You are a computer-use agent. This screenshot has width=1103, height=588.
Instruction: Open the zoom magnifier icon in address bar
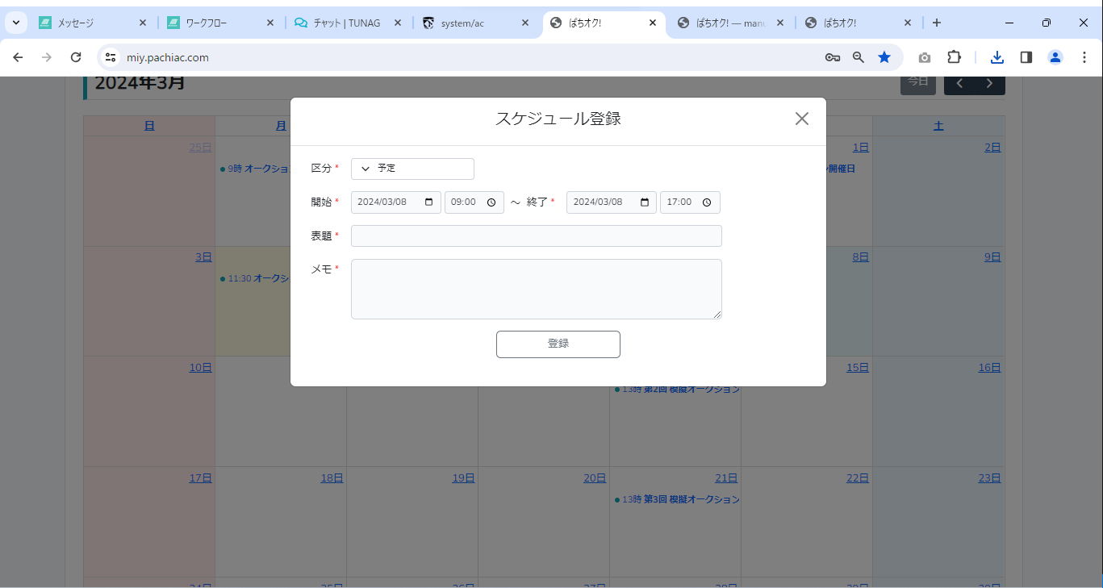(x=859, y=57)
